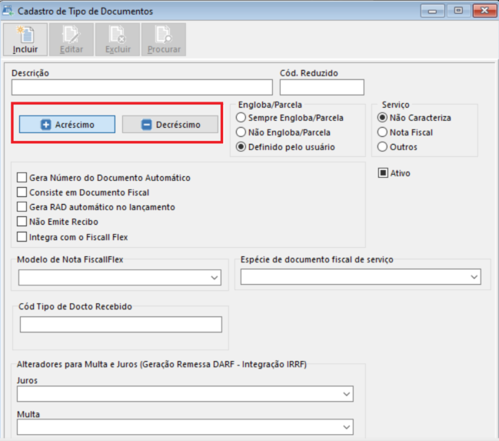Click the Editar toolbar button
499x441 pixels.
72,39
